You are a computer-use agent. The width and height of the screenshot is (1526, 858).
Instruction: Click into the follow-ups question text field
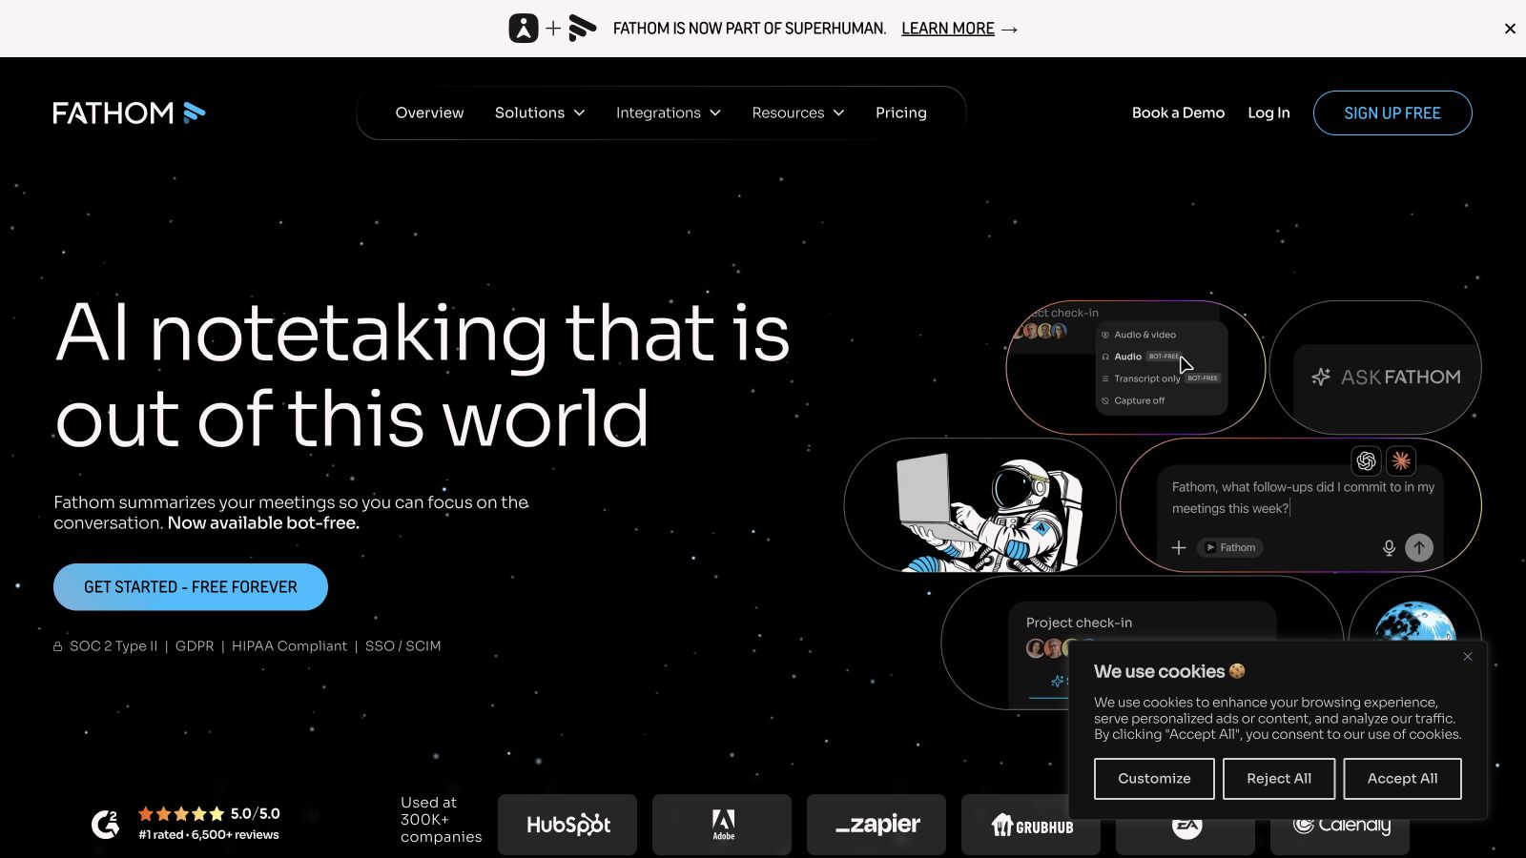(x=1303, y=498)
